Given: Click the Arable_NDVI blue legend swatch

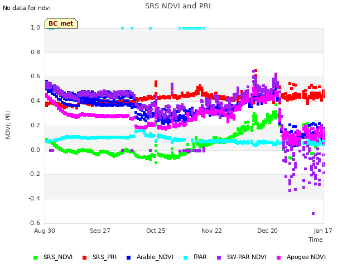Looking at the screenshot, I should tap(128, 257).
